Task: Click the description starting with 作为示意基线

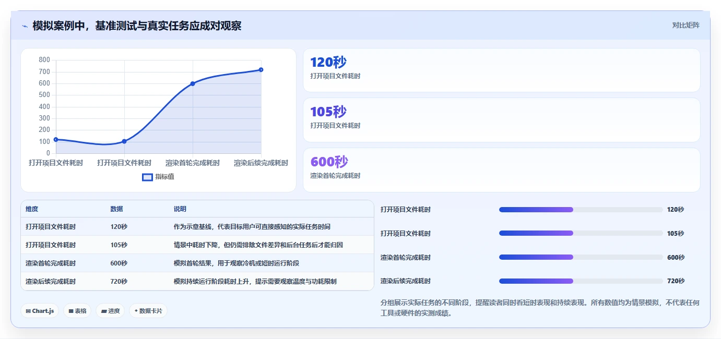Action: (x=252, y=227)
